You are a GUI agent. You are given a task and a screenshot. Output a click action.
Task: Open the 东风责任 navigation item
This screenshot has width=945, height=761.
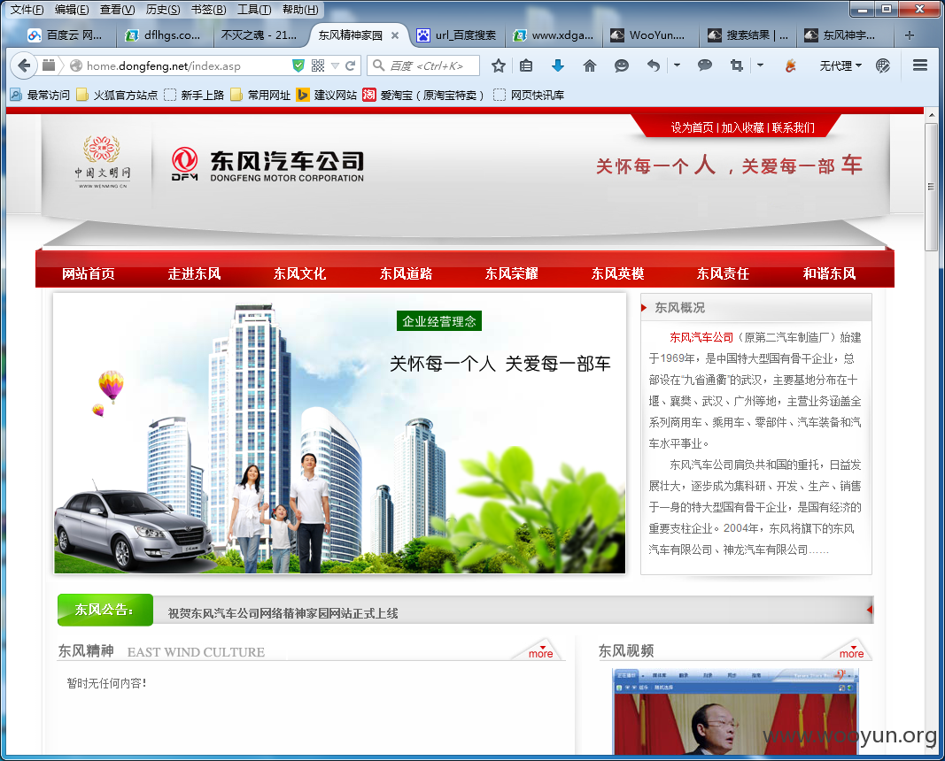724,273
